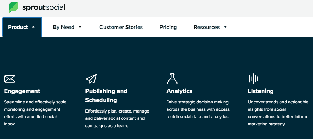Click the sproutsocial wordmark text
The width and height of the screenshot is (313, 139).
pos(43,8)
